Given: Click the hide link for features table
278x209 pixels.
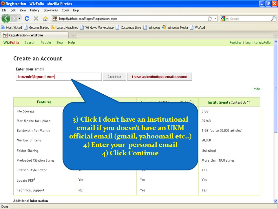Looking at the screenshot, I should [x=257, y=89].
